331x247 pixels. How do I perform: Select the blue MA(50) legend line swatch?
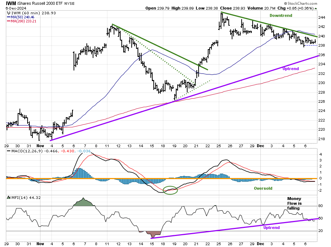coord(9,17)
